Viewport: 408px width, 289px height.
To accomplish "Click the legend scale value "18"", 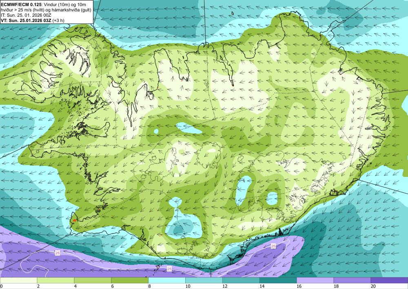I will click(x=336, y=287).
